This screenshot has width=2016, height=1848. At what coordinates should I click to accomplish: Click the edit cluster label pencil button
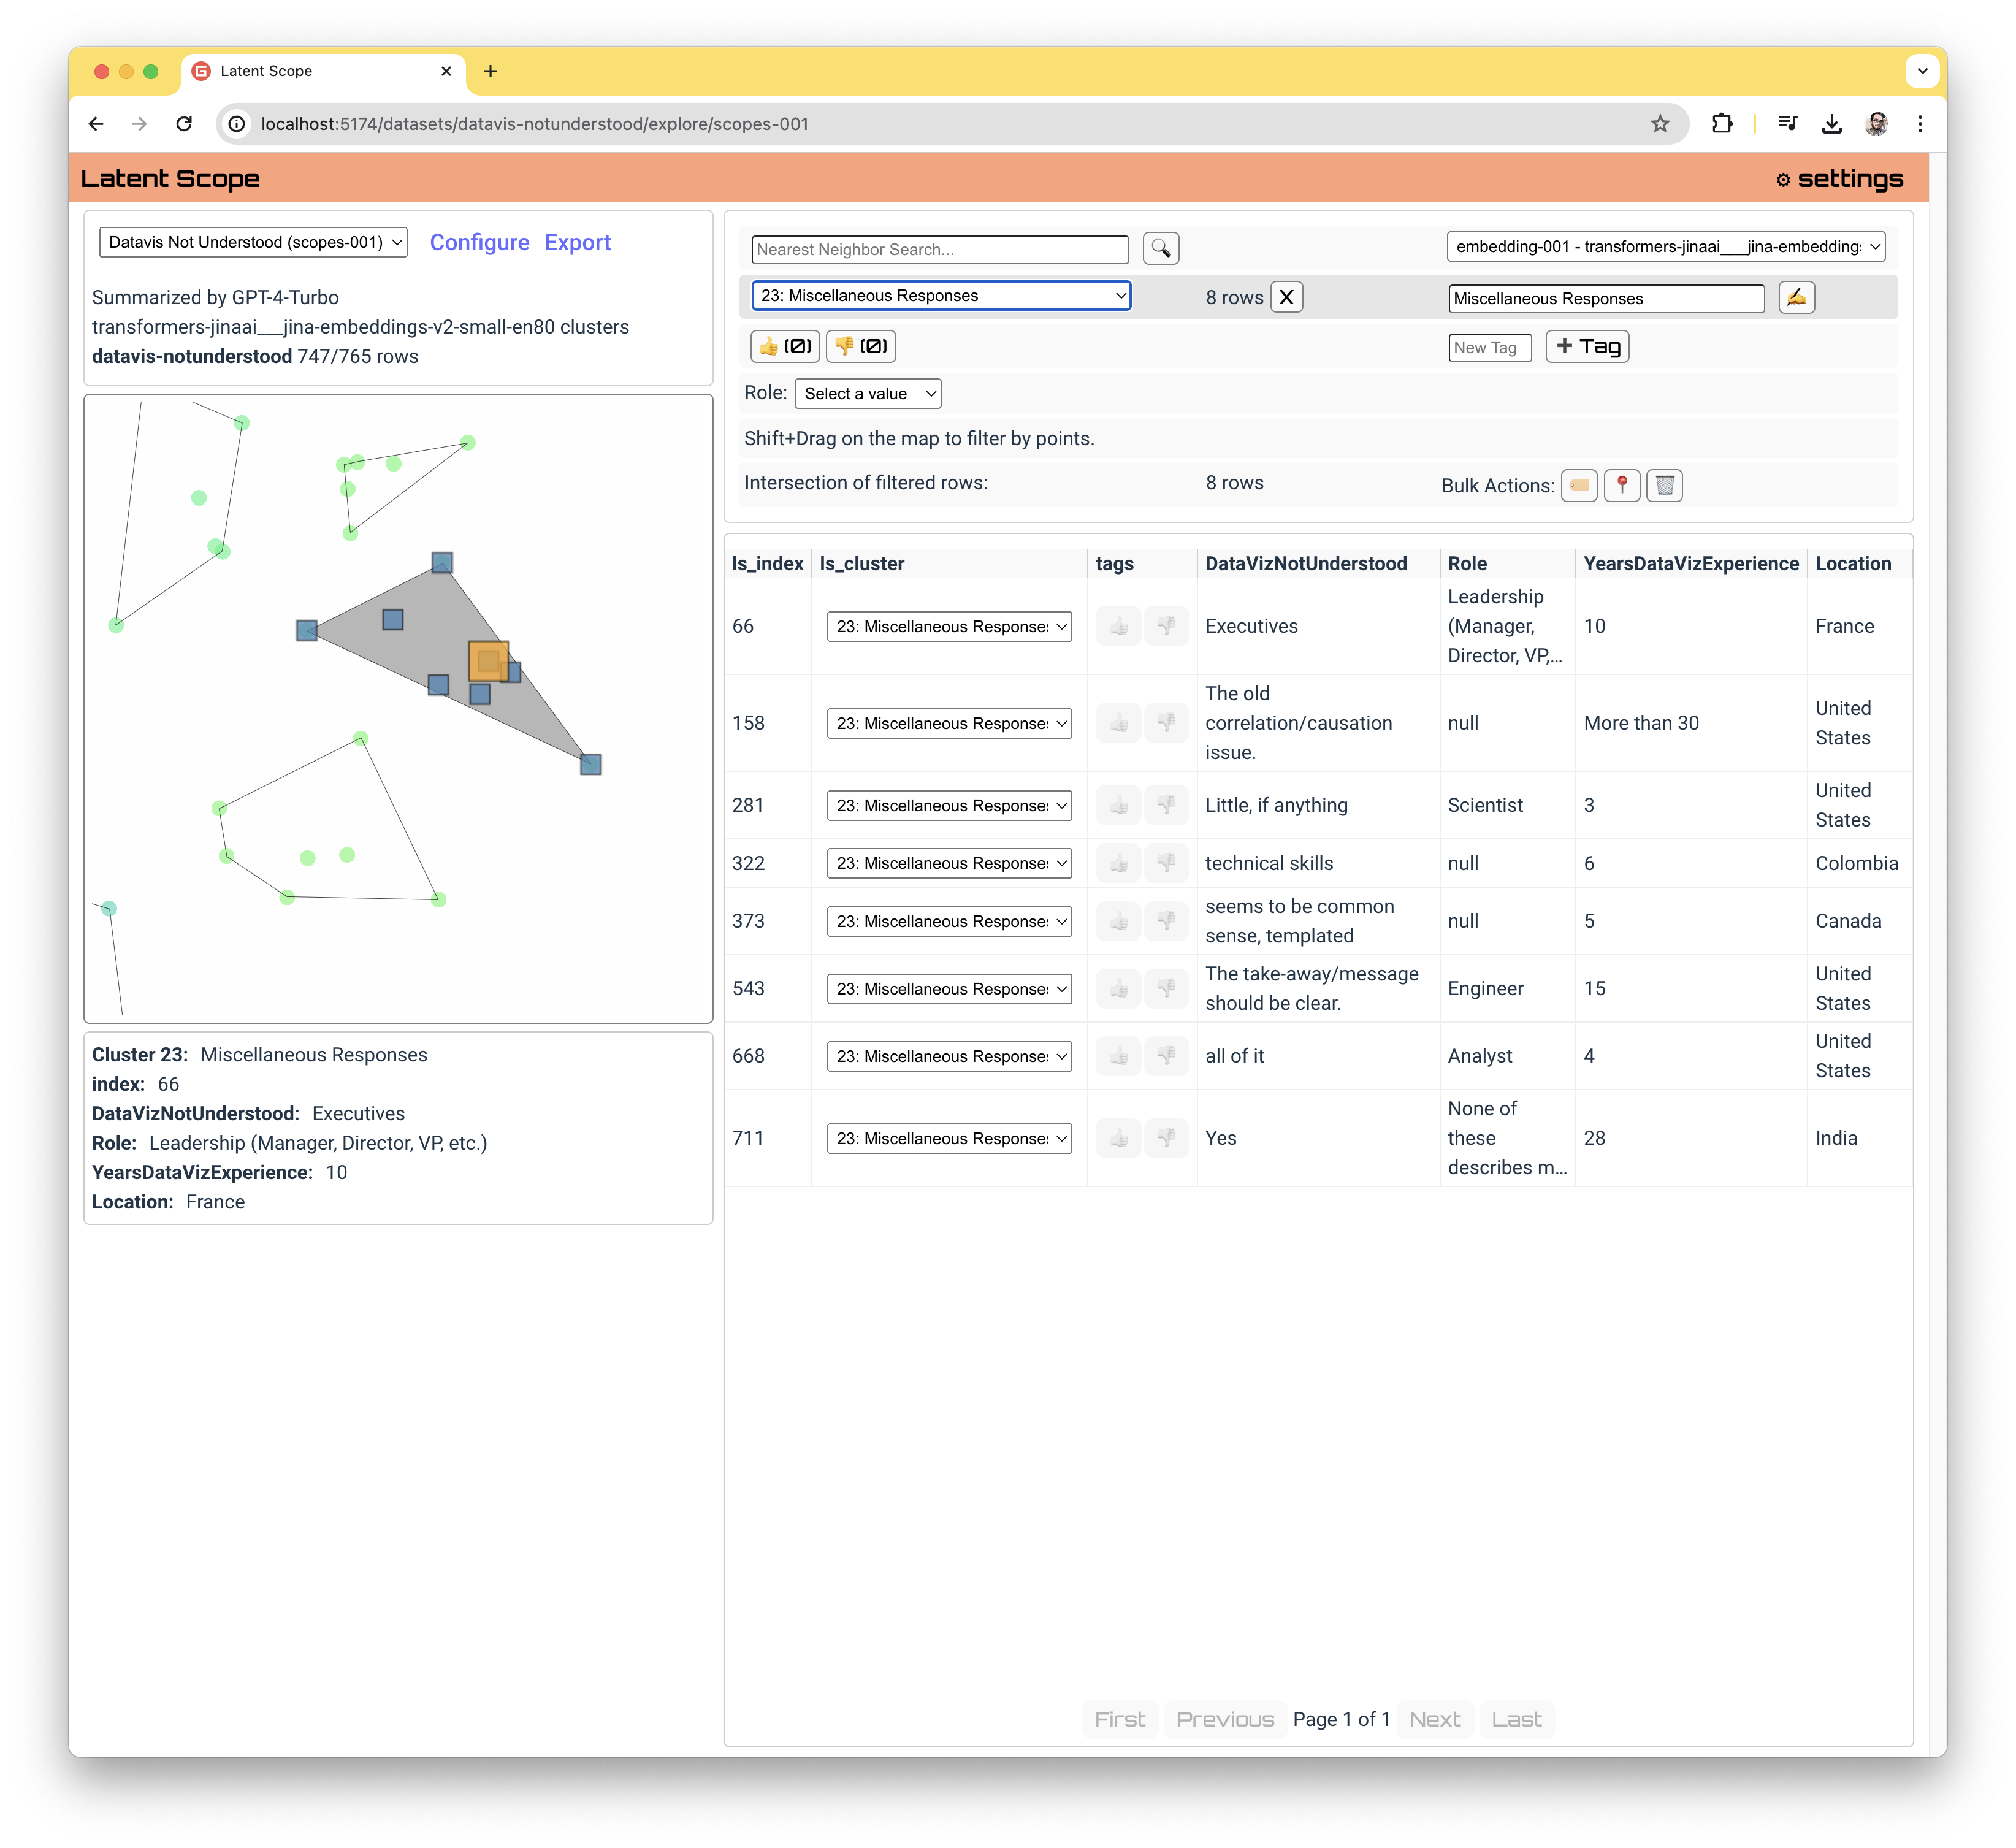(1796, 297)
